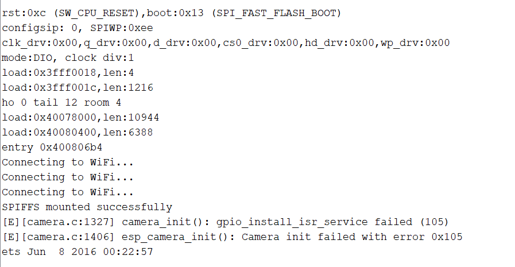Click the first Connecting to WiFi line
Image resolution: width=515 pixels, height=267 pixels.
68,162
